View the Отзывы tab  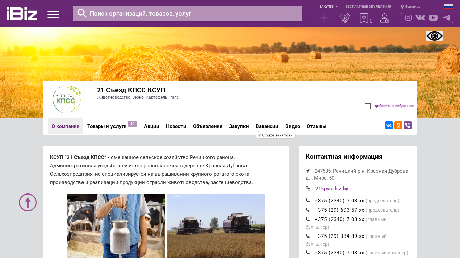tap(317, 126)
